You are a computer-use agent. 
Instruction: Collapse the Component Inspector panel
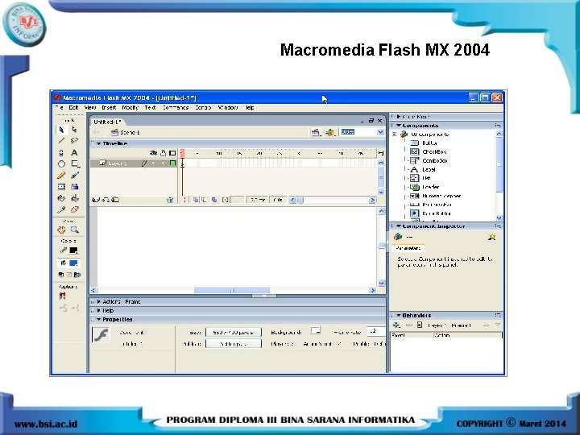tap(399, 226)
